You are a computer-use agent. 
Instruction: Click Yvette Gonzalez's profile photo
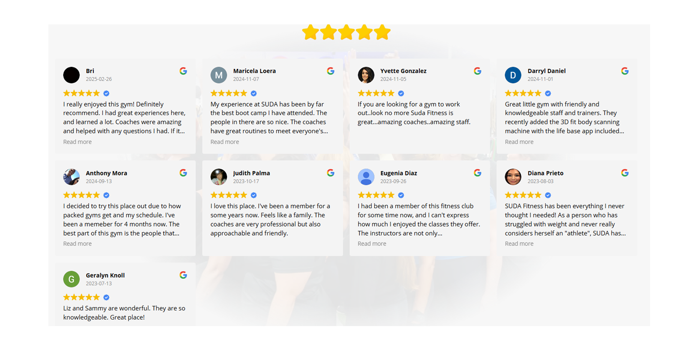point(366,75)
